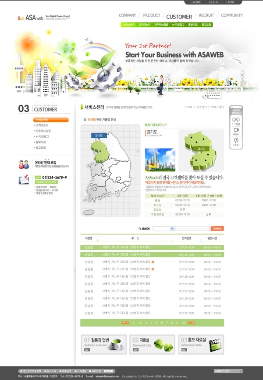Open the 1:1 consultation quick service icon
The height and width of the screenshot is (380, 263).
tap(236, 119)
